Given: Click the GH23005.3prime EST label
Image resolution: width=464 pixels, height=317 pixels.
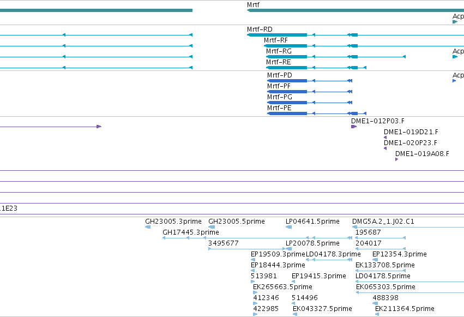Looking at the screenshot, I should point(173,222).
